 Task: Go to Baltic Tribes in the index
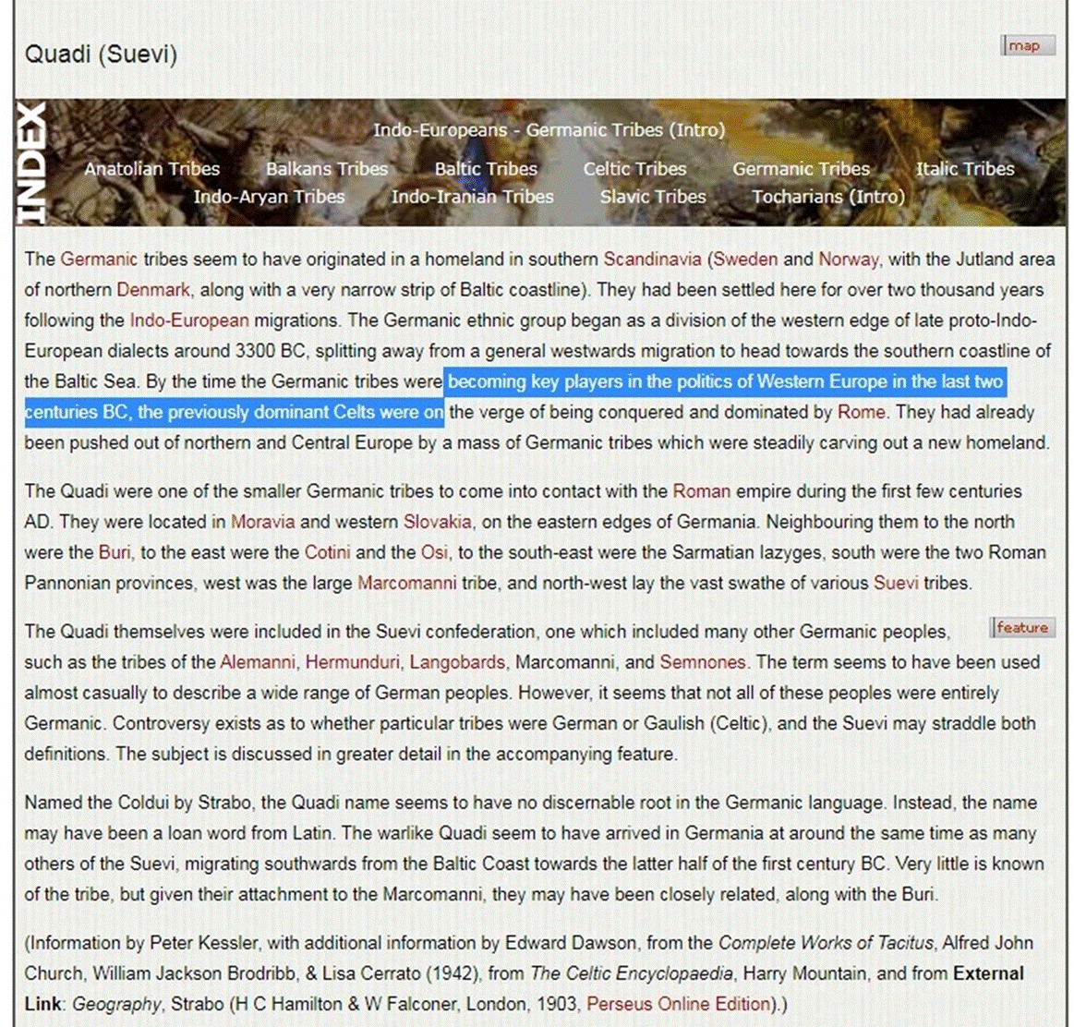(486, 168)
